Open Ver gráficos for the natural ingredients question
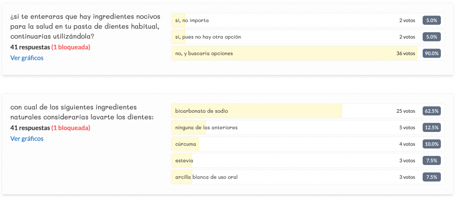Image resolution: width=457 pixels, height=197 pixels. (27, 139)
